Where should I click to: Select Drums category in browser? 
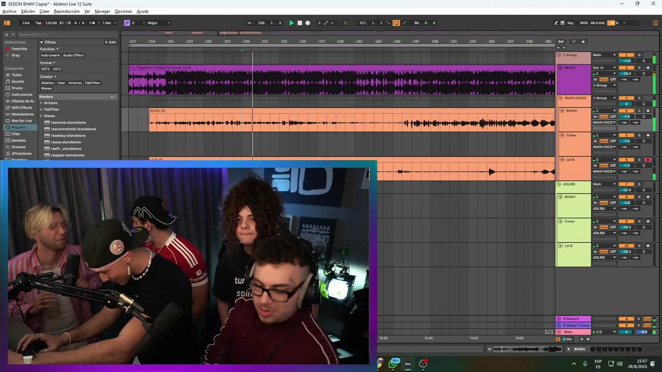coord(18,88)
